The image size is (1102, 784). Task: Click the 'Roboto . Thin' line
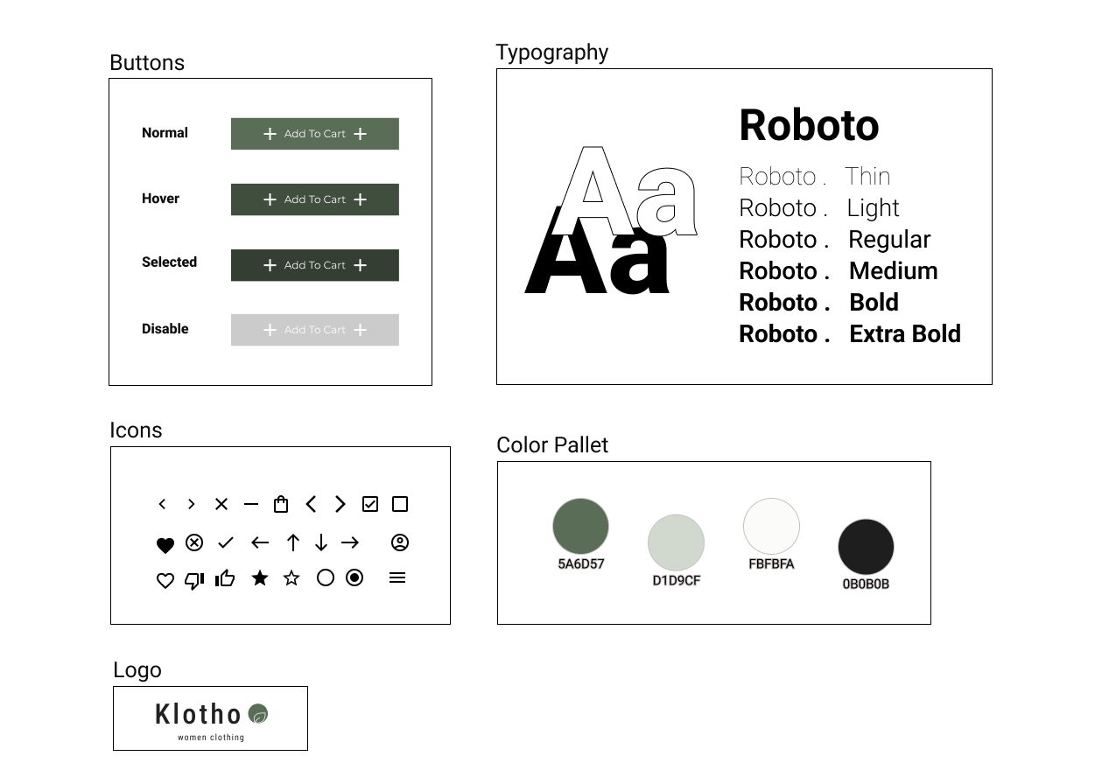pos(815,176)
